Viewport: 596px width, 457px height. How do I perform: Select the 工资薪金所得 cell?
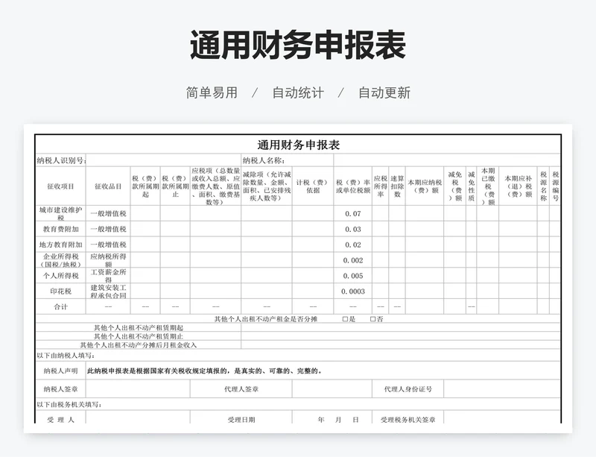(108, 276)
